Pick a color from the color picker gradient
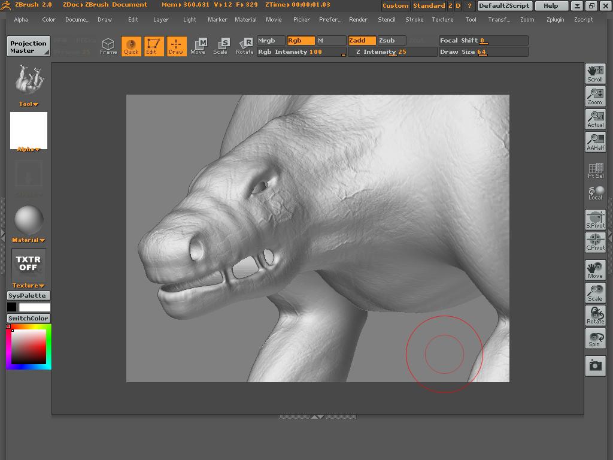Screen dimensions: 613x460 pos(28,347)
